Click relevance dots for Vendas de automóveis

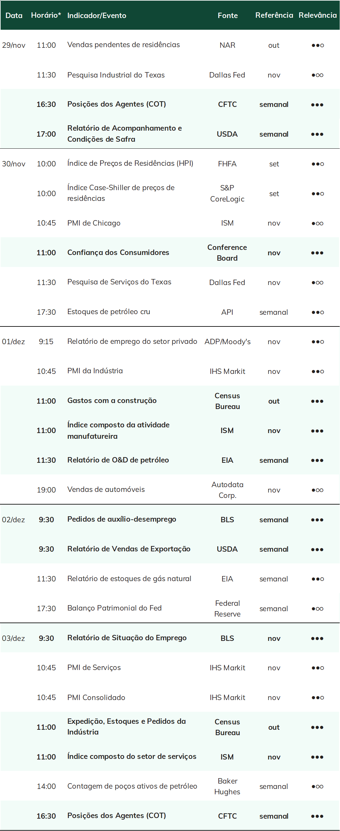(318, 490)
